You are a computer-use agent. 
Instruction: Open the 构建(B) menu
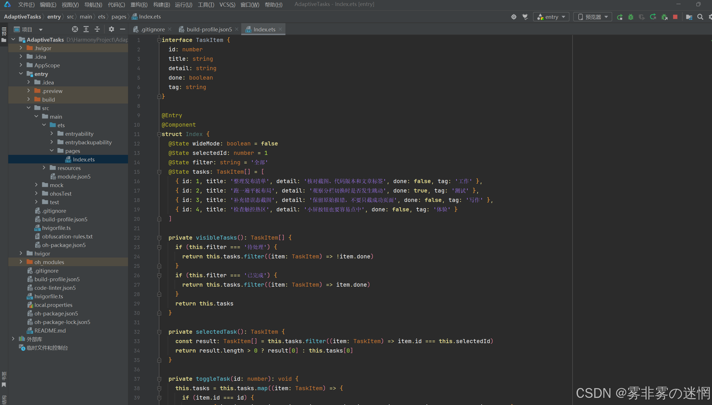click(161, 5)
